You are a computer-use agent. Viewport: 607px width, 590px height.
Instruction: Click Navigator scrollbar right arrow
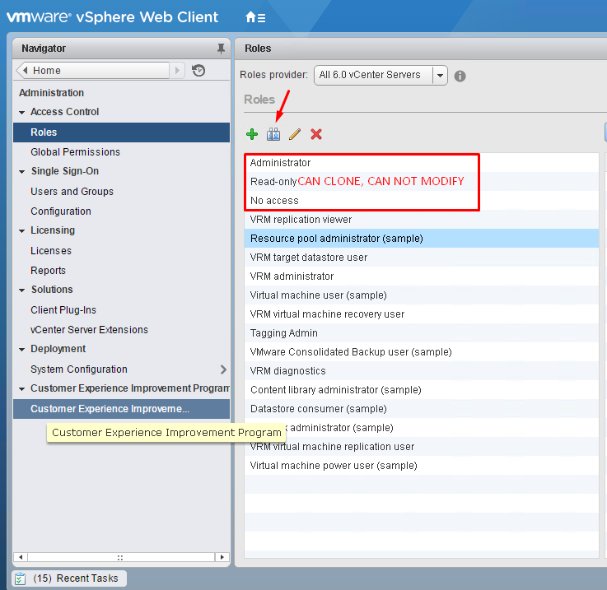click(x=222, y=557)
